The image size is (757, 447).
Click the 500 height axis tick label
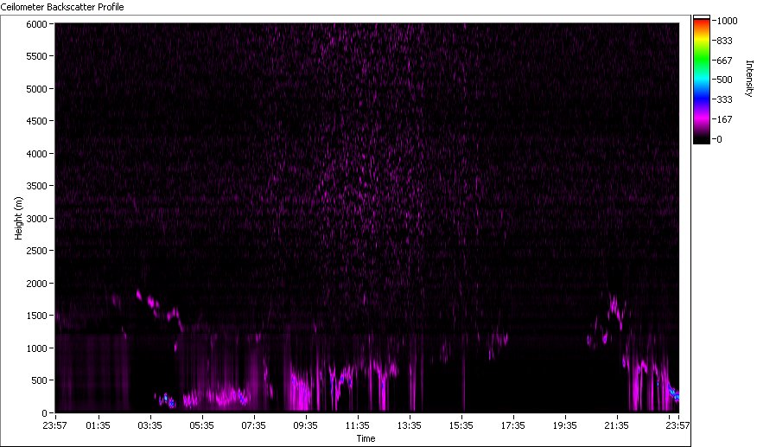39,380
